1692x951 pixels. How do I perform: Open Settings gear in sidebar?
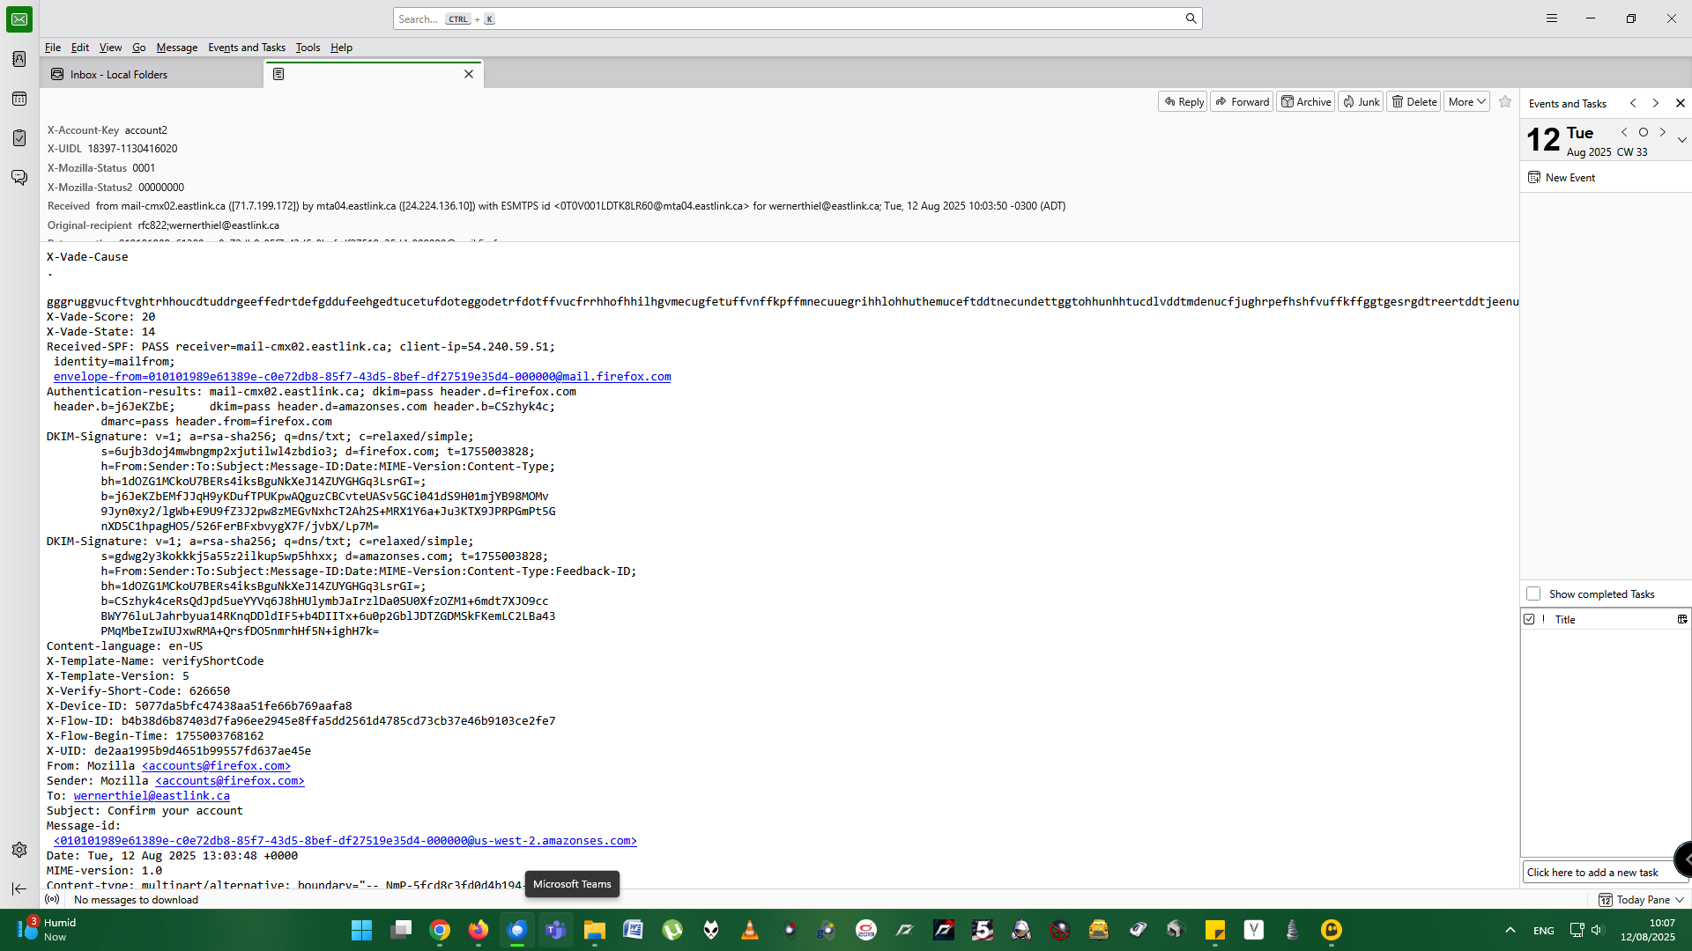19,850
